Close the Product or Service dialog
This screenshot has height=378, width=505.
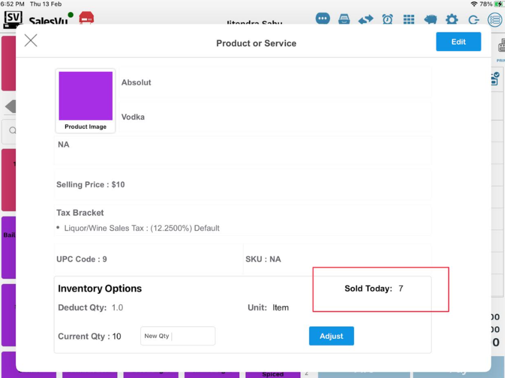[x=31, y=40]
